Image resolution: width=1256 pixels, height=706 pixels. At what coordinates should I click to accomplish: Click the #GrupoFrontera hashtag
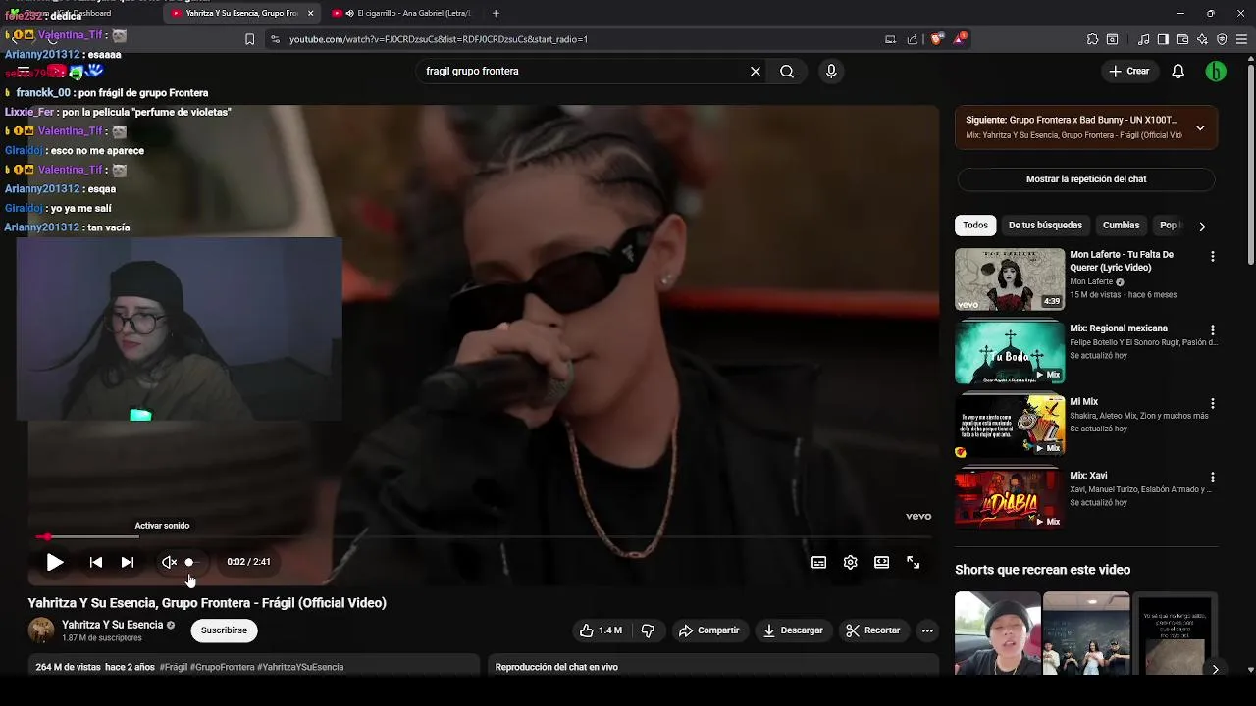pos(222,667)
